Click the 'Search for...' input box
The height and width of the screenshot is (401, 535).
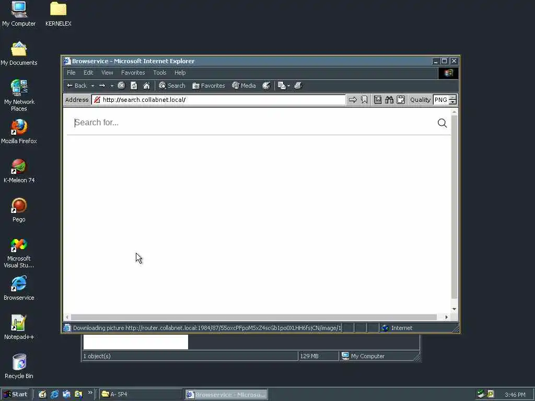[x=252, y=122]
